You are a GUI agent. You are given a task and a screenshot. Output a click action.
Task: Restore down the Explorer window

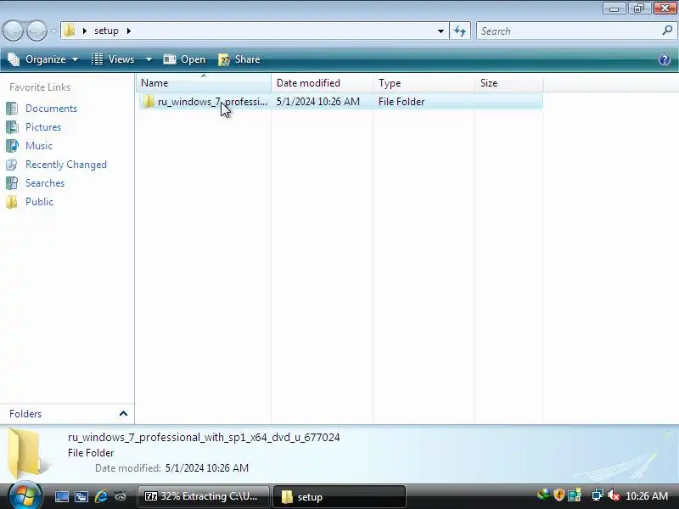639,8
